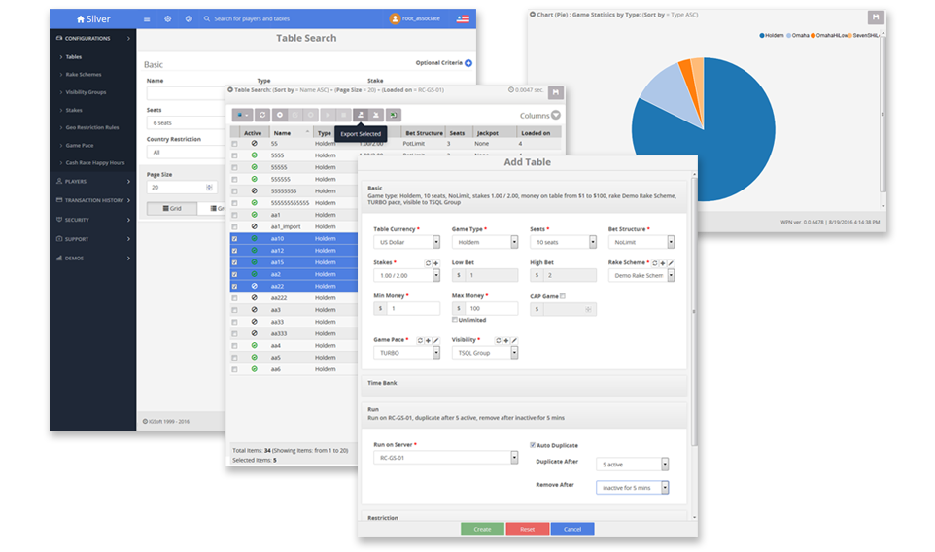Click the active status icon of row aa4

(254, 345)
